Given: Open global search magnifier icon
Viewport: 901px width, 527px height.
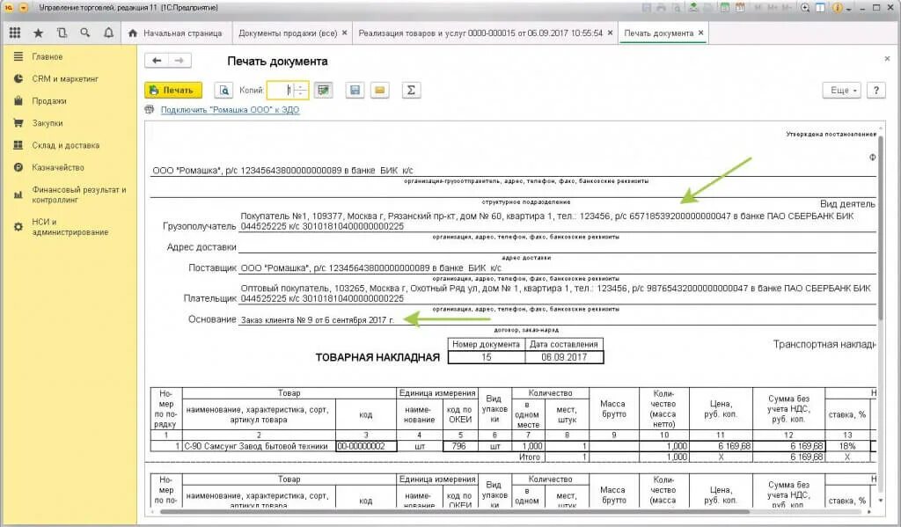Looking at the screenshot, I should [85, 33].
